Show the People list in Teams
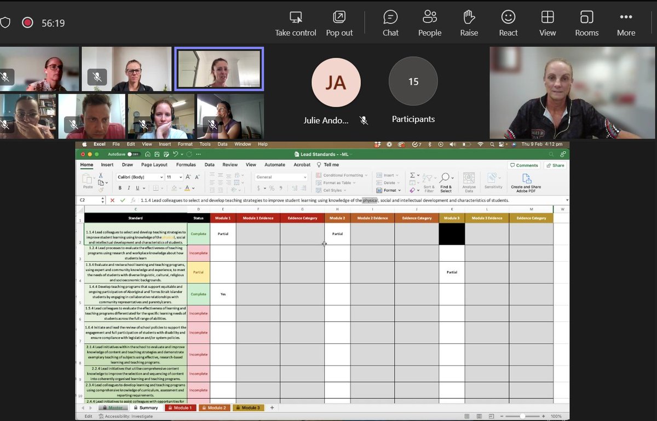Screen dimensions: 657x421 click(x=430, y=23)
